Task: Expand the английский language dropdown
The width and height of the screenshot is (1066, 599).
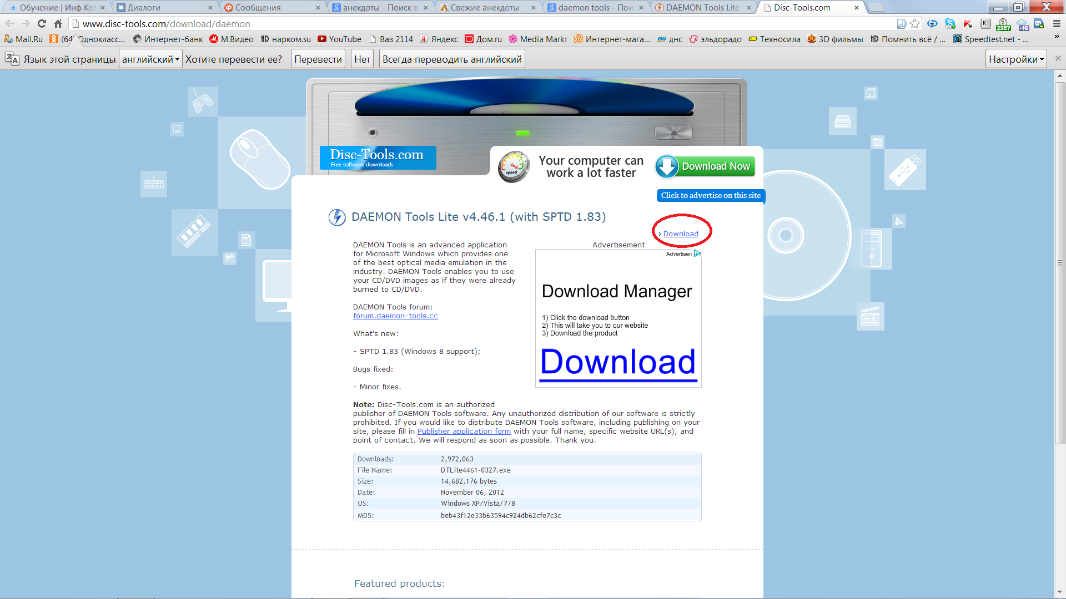Action: point(150,59)
